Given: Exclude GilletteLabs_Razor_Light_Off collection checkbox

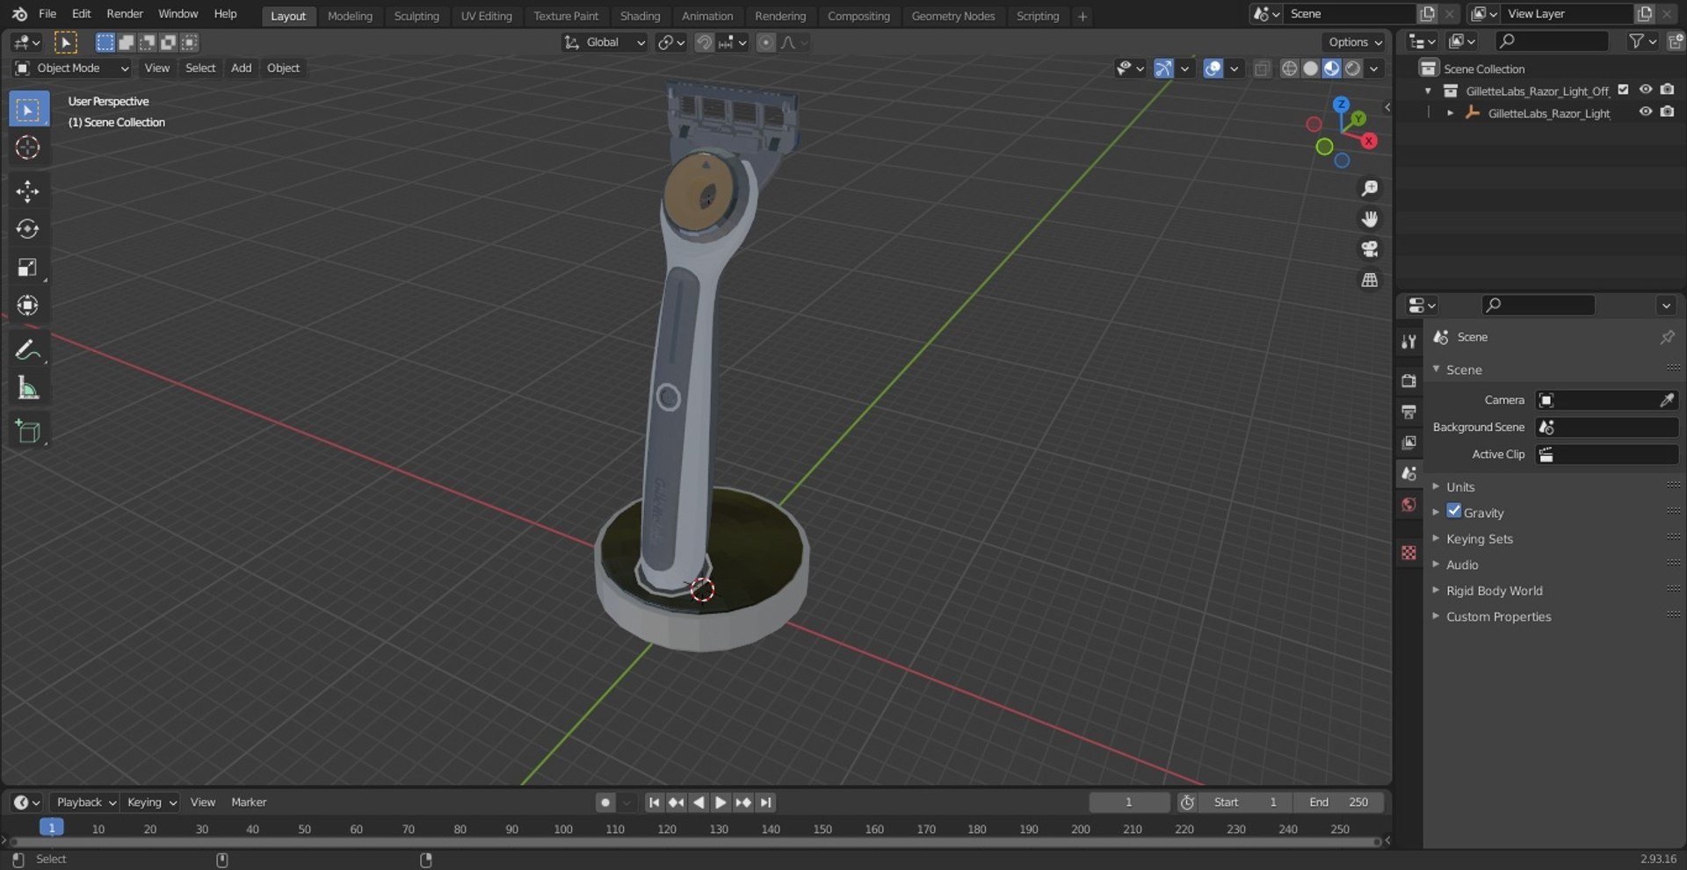Looking at the screenshot, I should (1623, 90).
